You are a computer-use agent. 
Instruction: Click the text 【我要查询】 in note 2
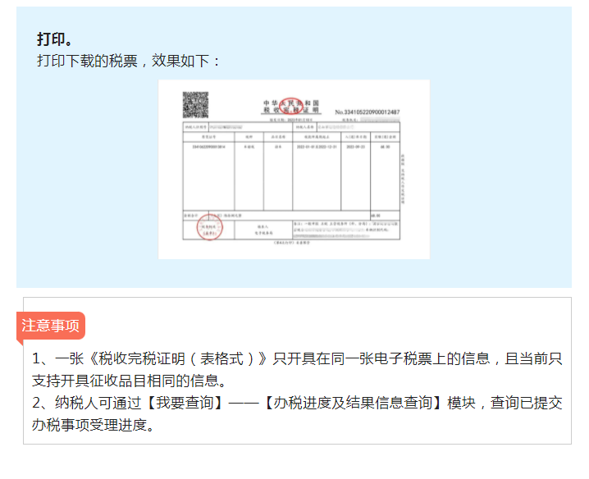tap(185, 403)
